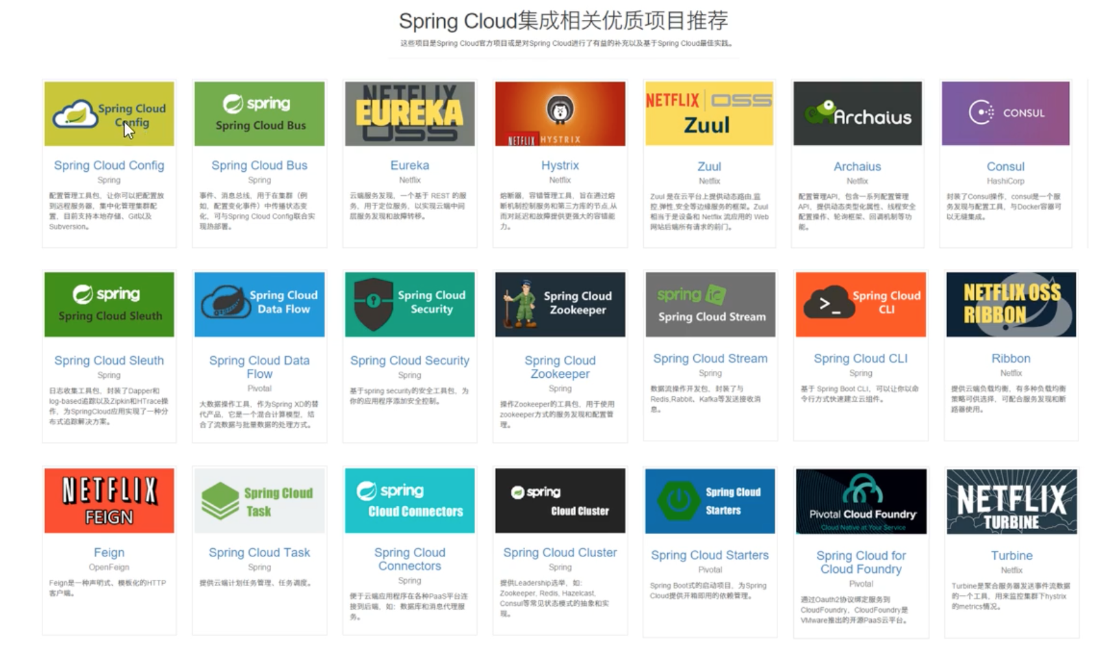This screenshot has height=653, width=1110.
Task: Select the Eureka OSS logo image
Action: point(409,114)
